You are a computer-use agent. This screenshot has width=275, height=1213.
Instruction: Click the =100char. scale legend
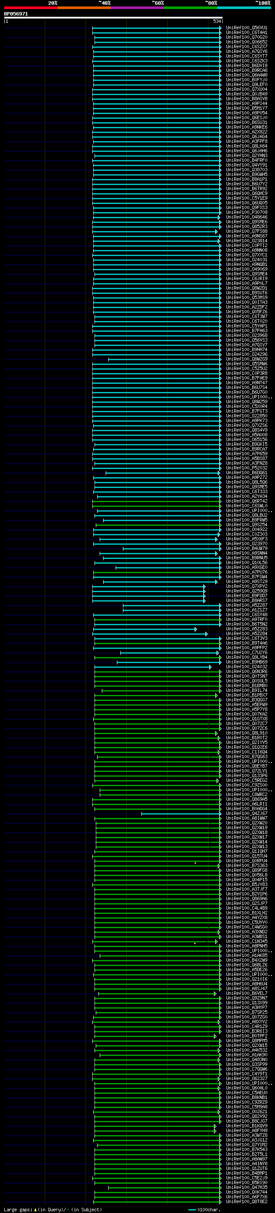(205, 1210)
